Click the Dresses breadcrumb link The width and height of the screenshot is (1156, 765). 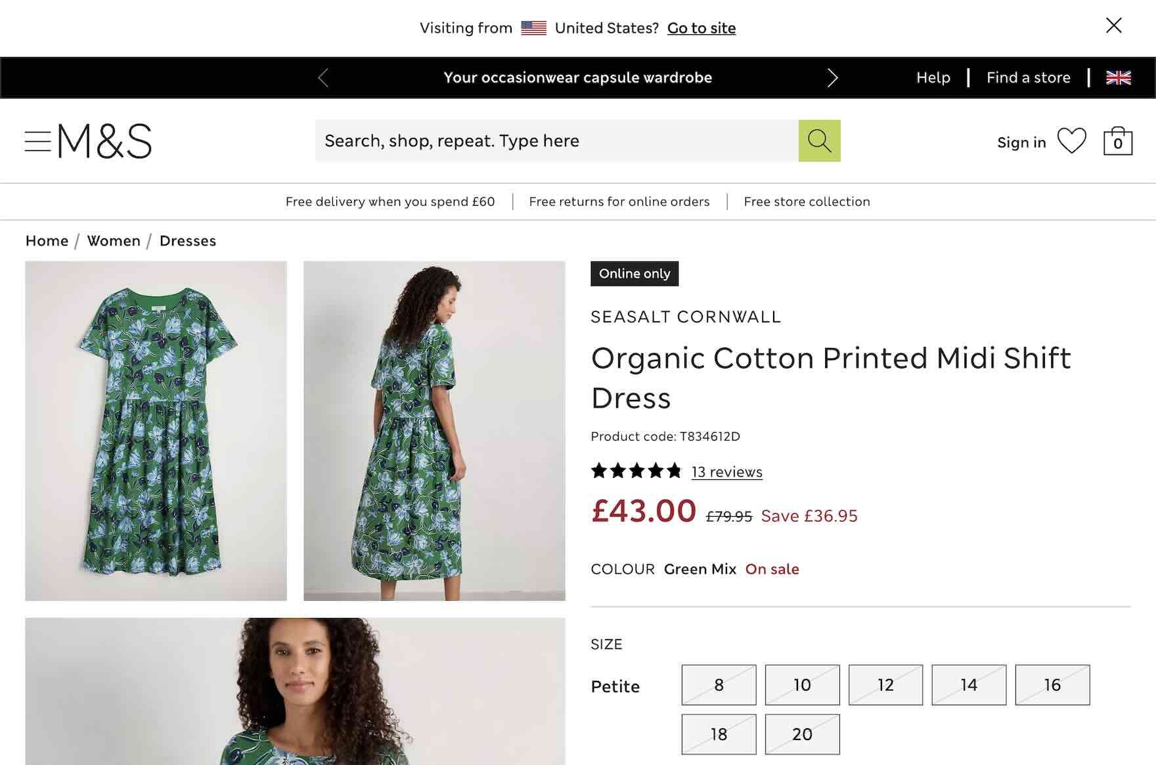coord(188,241)
